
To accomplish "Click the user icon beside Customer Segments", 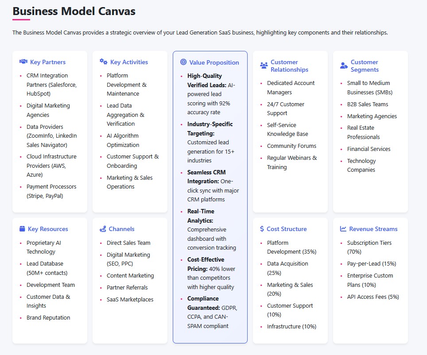I will [x=344, y=66].
